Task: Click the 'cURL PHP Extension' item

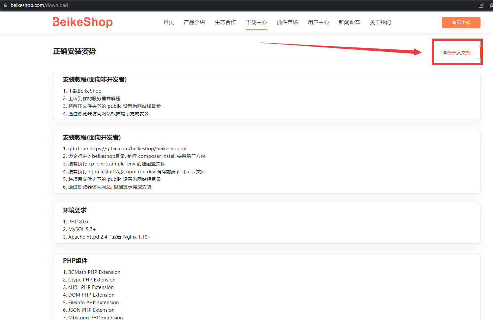Action: (88, 287)
